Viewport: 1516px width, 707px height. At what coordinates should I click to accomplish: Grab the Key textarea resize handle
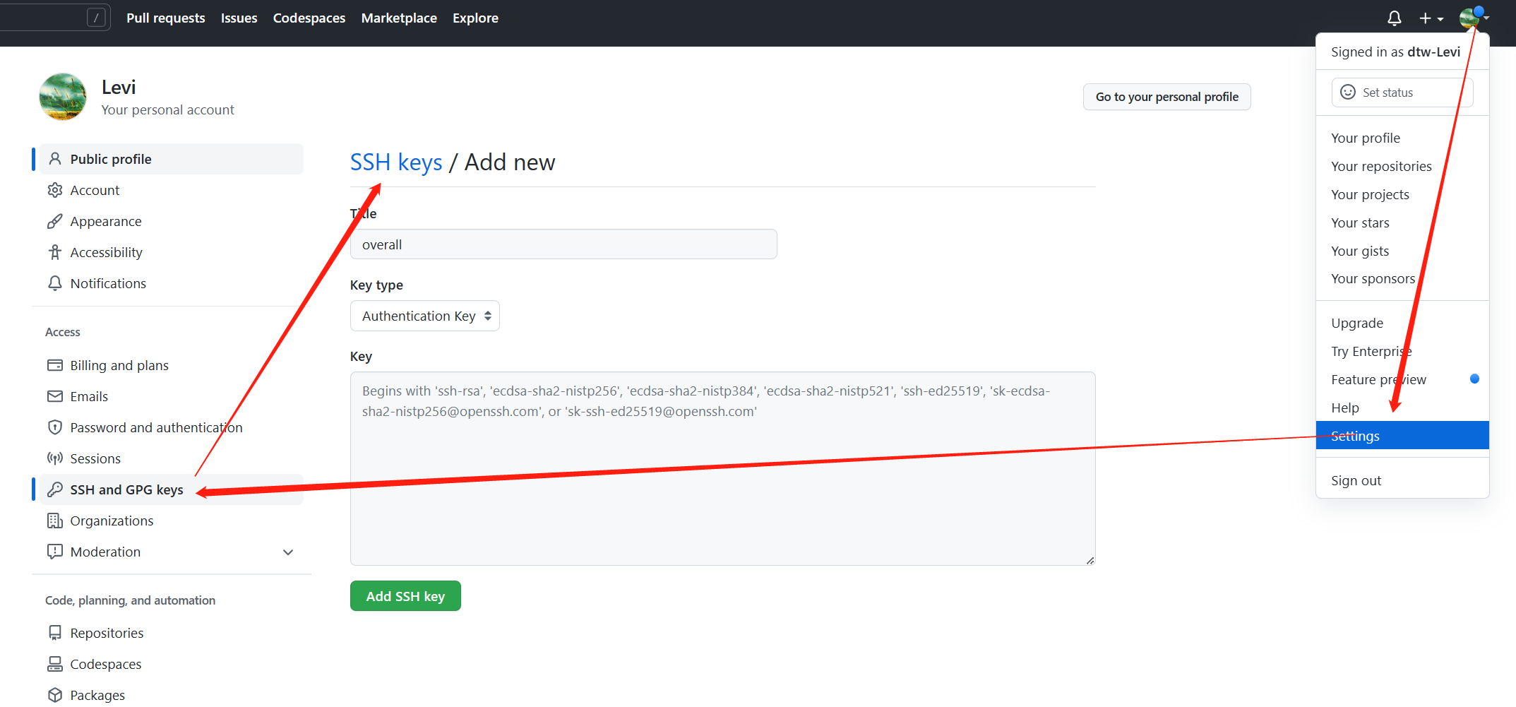pos(1090,560)
